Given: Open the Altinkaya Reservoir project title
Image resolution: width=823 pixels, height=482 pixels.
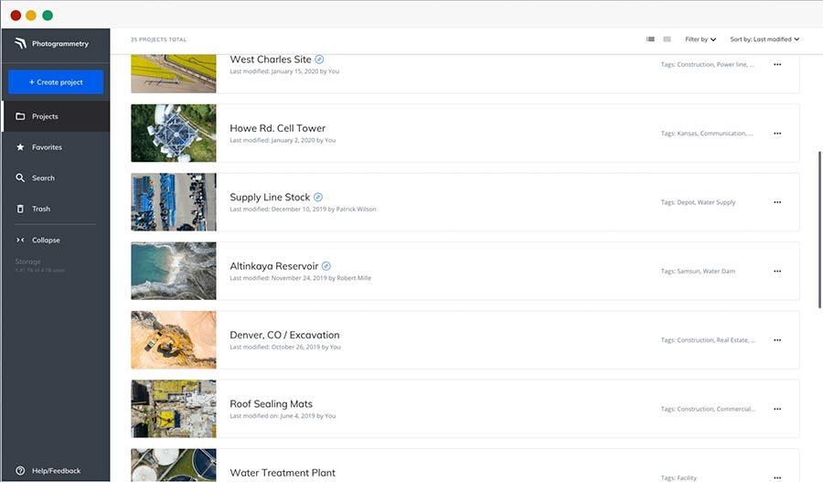Looking at the screenshot, I should (274, 266).
